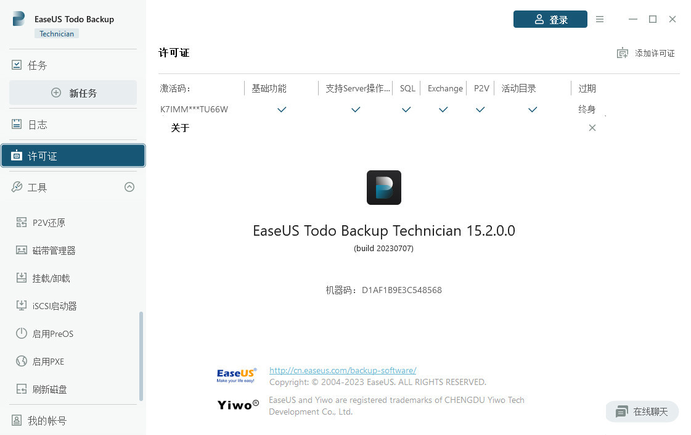Open the cn.easeus.com backup-software link
This screenshot has width=691, height=435.
point(343,371)
